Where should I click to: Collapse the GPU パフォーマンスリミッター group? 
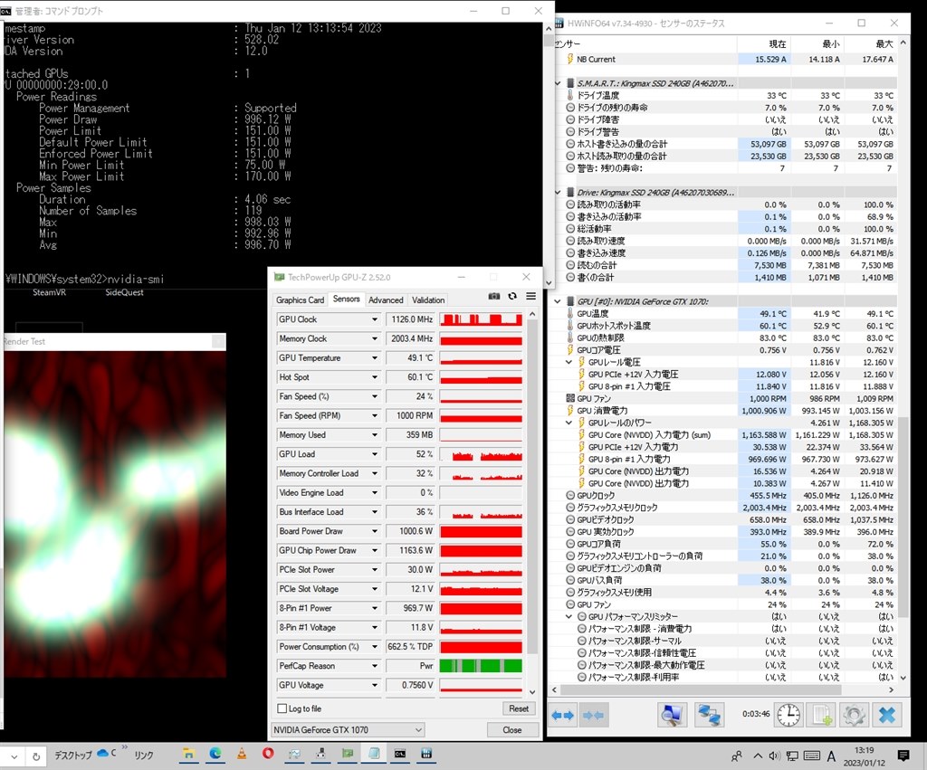click(x=569, y=616)
